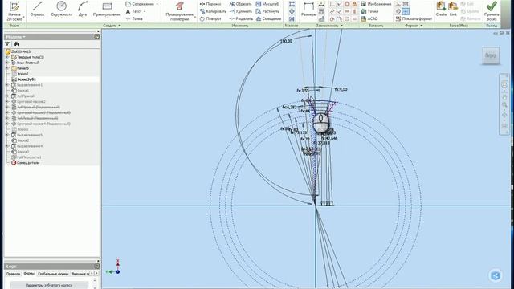Click the browser filter funnel icon
Image resolution: width=514 pixels, height=289 pixels.
click(7, 43)
